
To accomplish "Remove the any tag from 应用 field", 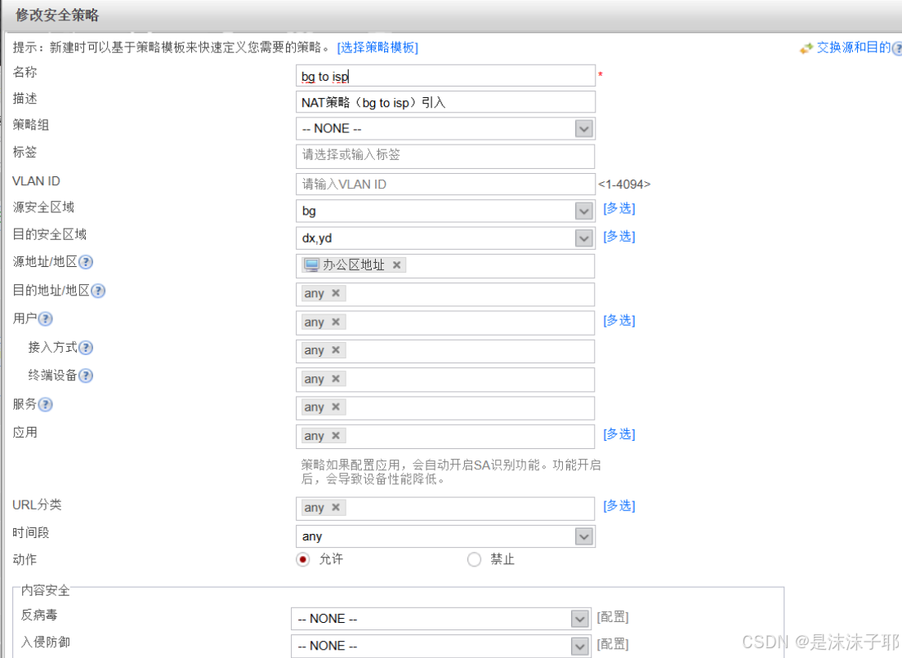I will [x=335, y=436].
